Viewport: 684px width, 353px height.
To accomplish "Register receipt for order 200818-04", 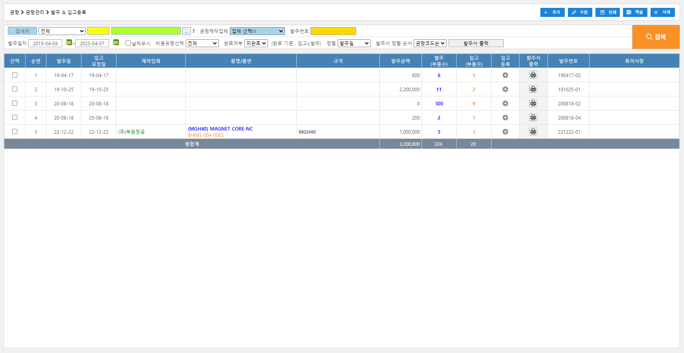I will click(505, 118).
